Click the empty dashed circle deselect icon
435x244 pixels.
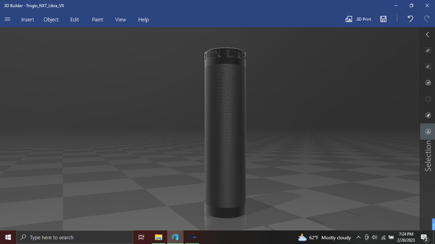(428, 99)
